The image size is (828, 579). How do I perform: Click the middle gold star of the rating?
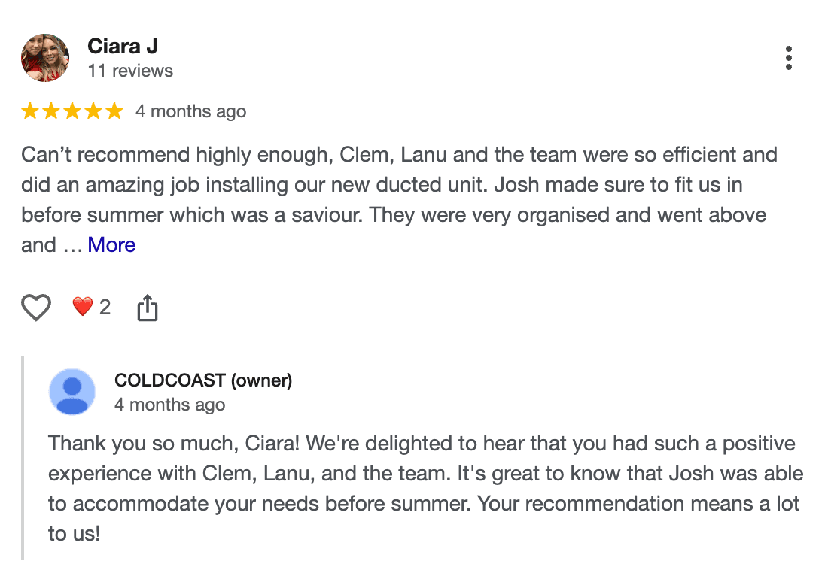[72, 110]
